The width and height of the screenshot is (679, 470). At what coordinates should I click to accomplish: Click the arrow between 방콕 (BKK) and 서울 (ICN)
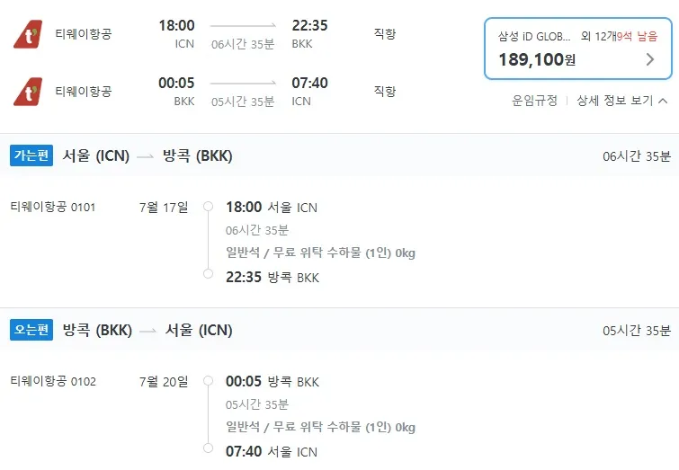pos(148,331)
